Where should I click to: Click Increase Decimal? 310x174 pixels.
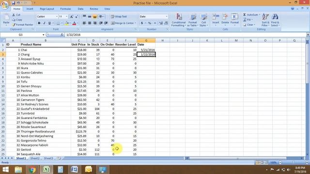pos(161,23)
